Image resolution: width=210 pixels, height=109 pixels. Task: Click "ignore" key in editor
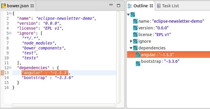(26, 33)
